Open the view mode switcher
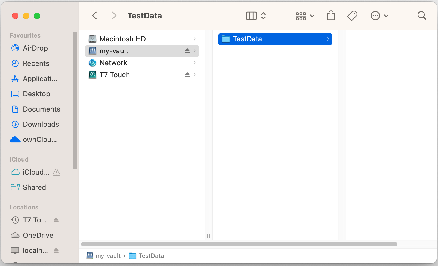The width and height of the screenshot is (438, 266). 256,16
